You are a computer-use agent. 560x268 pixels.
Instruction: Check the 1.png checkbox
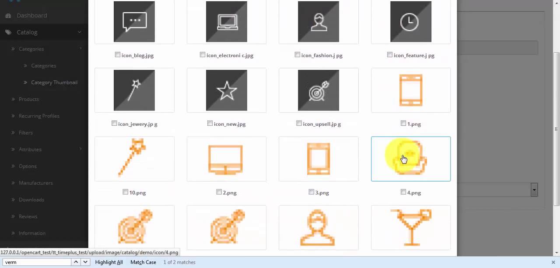(x=403, y=123)
